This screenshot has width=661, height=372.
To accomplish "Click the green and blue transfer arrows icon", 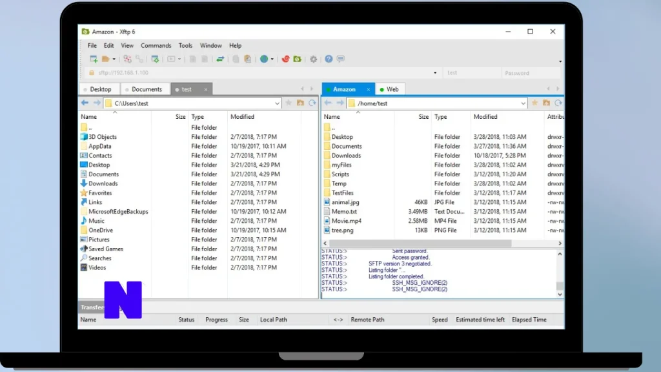I will [x=220, y=59].
